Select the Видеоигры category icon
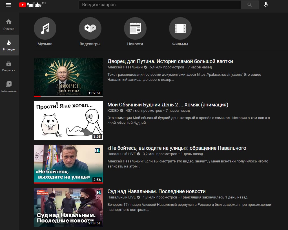The height and width of the screenshot is (230, 288). tap(90, 28)
